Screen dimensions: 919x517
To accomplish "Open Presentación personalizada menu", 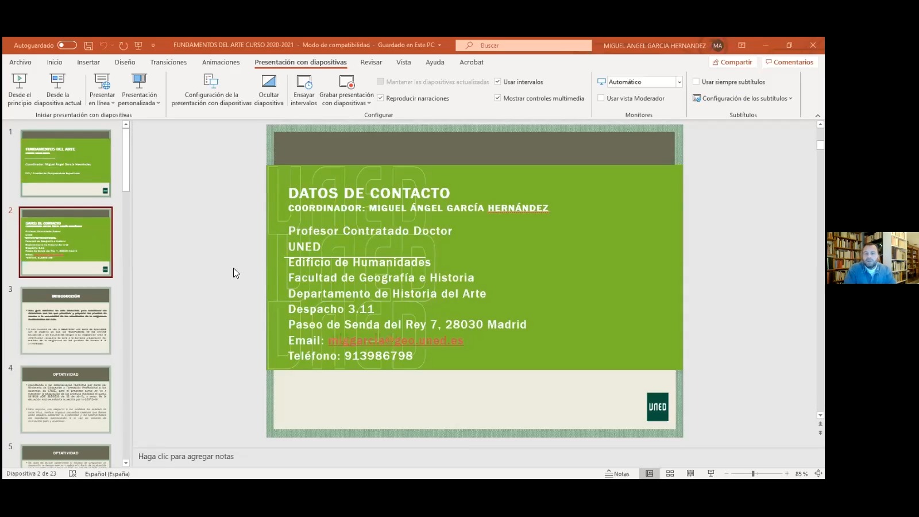I will [140, 90].
